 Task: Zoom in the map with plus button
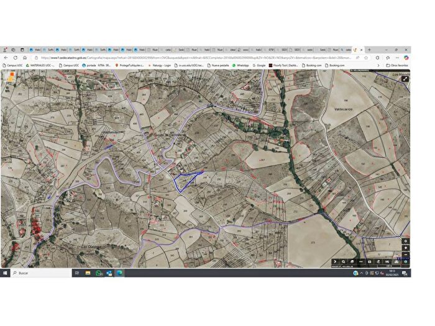tap(405, 248)
